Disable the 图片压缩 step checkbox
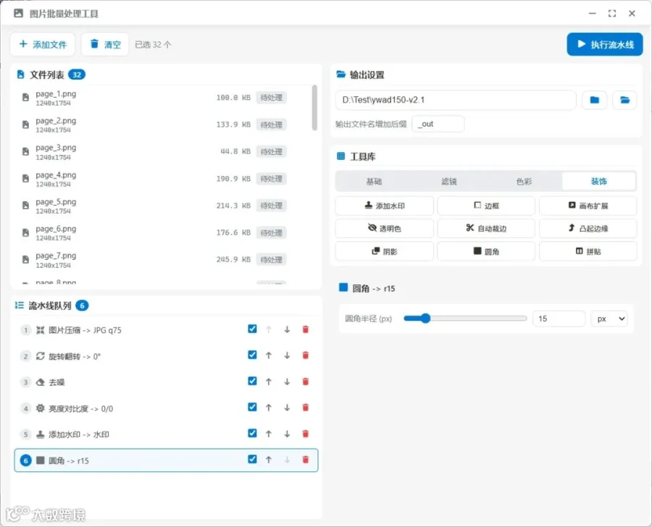The width and height of the screenshot is (652, 527). [x=252, y=329]
